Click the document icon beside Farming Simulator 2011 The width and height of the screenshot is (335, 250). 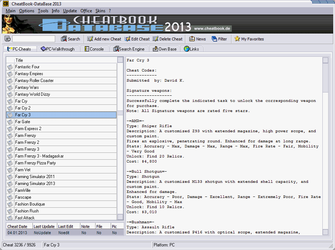tap(10, 177)
